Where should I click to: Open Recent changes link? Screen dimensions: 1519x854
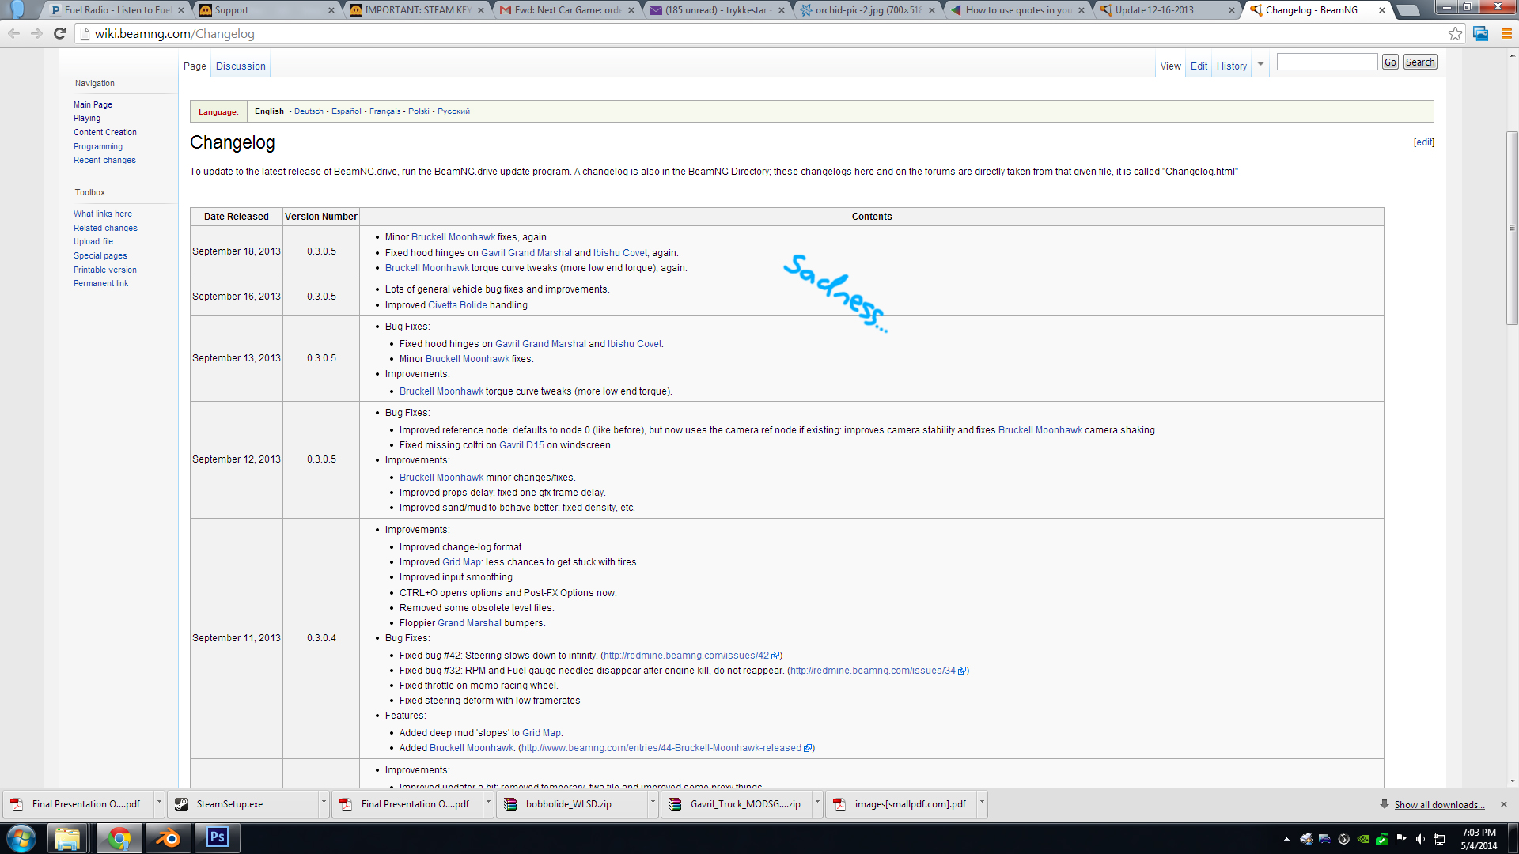pos(104,160)
